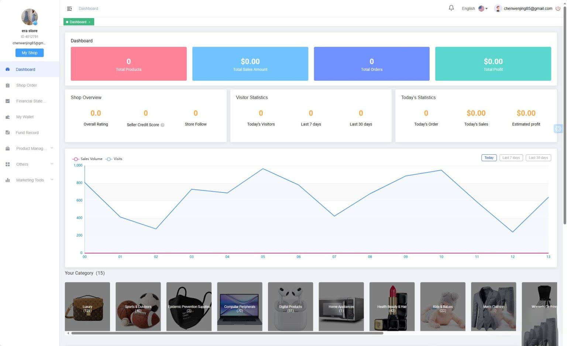The height and width of the screenshot is (346, 567).
Task: Open the English language dropdown
Action: click(x=475, y=8)
